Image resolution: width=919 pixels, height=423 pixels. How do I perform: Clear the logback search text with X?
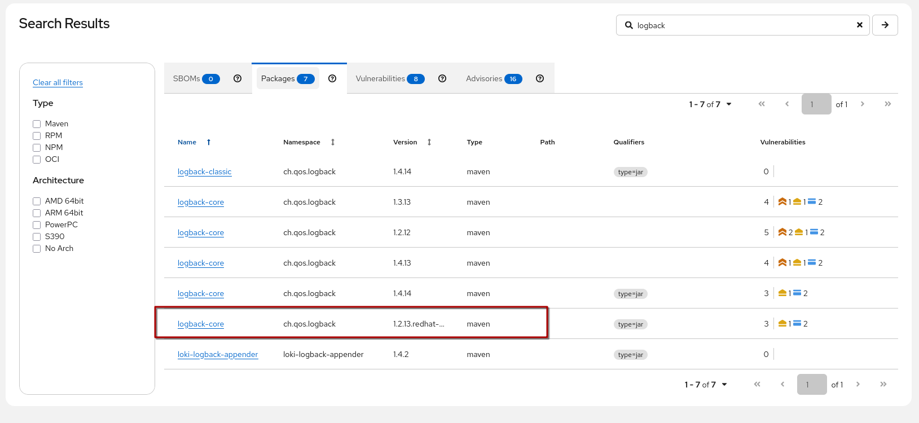[859, 25]
